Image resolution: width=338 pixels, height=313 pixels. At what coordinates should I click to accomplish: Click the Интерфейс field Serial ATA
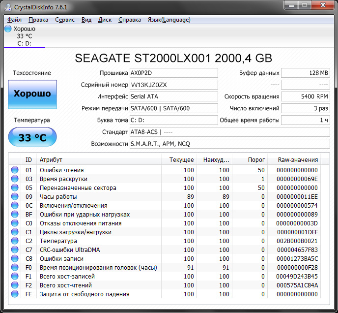tap(174, 96)
